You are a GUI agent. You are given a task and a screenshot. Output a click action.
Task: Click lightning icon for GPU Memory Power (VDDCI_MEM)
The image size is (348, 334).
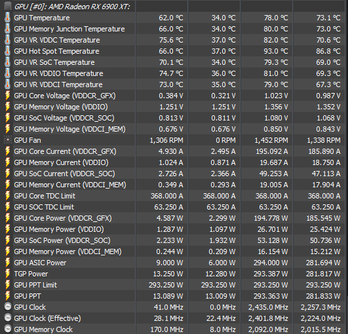coord(8,251)
